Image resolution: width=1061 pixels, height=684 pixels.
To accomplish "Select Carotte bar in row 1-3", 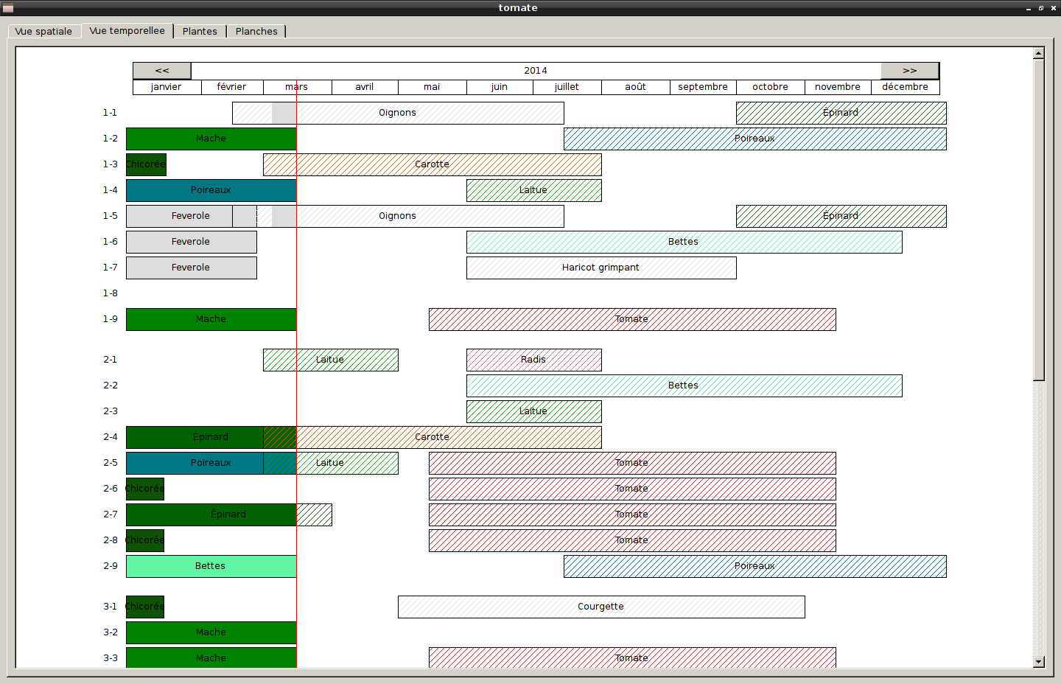I will [432, 164].
